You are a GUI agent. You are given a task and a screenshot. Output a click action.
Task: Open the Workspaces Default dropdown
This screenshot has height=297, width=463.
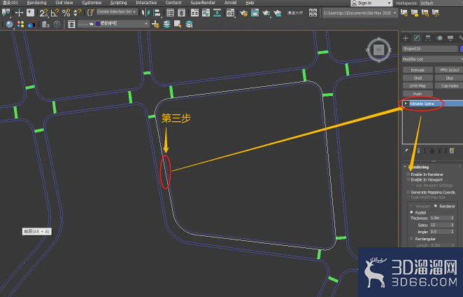pyautogui.click(x=441, y=3)
